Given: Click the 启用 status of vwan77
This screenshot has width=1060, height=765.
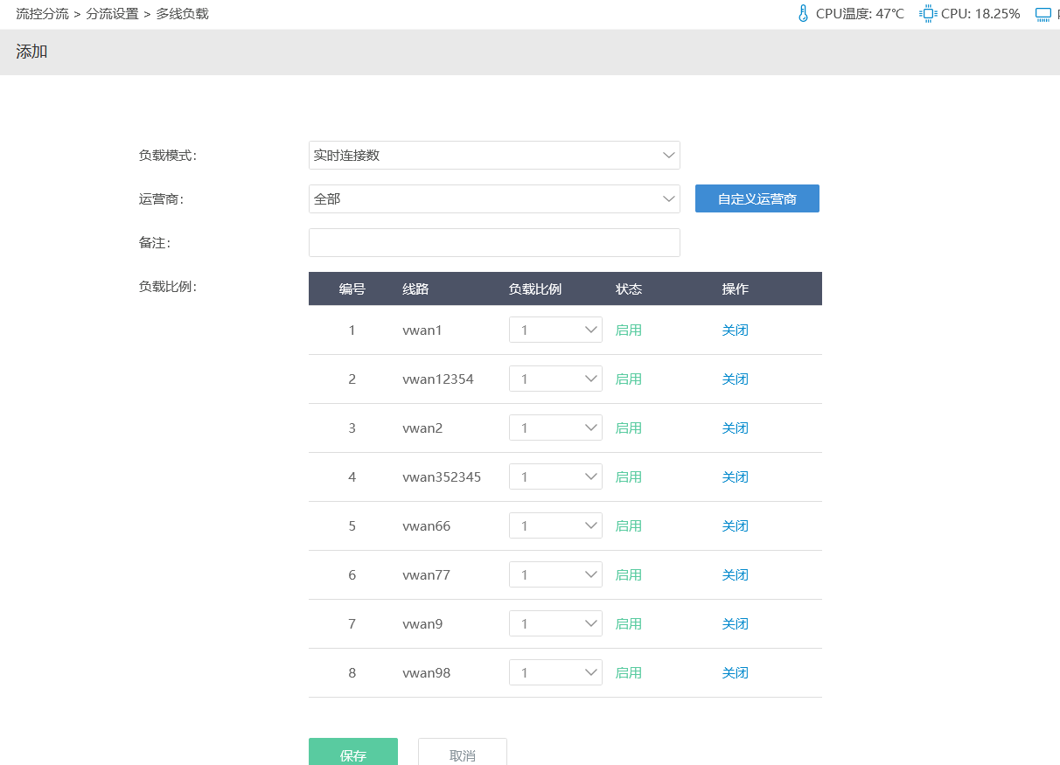Looking at the screenshot, I should (x=628, y=575).
